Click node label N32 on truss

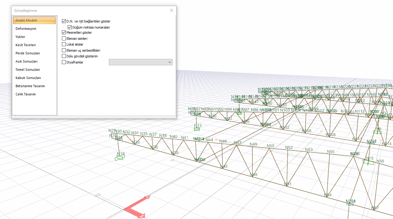point(127,132)
